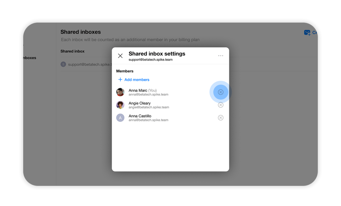This screenshot has width=341, height=206.
Task: Remove Anna Marc using the highlighted X icon
Action: [x=220, y=92]
